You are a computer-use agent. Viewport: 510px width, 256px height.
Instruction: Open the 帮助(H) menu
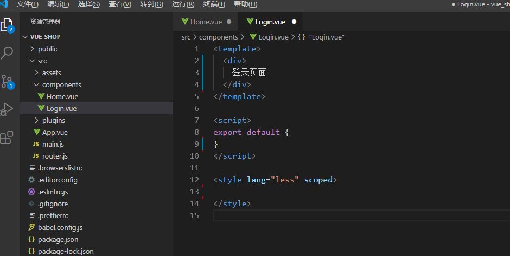(246, 4)
